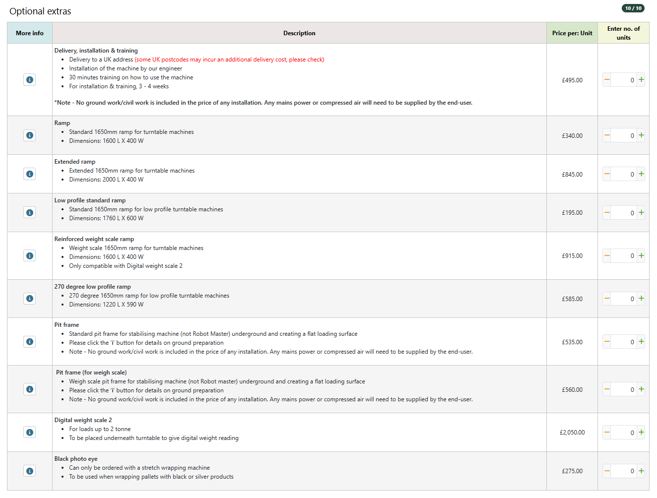
Task: View info for Low profile standard ramp
Action: click(x=30, y=213)
